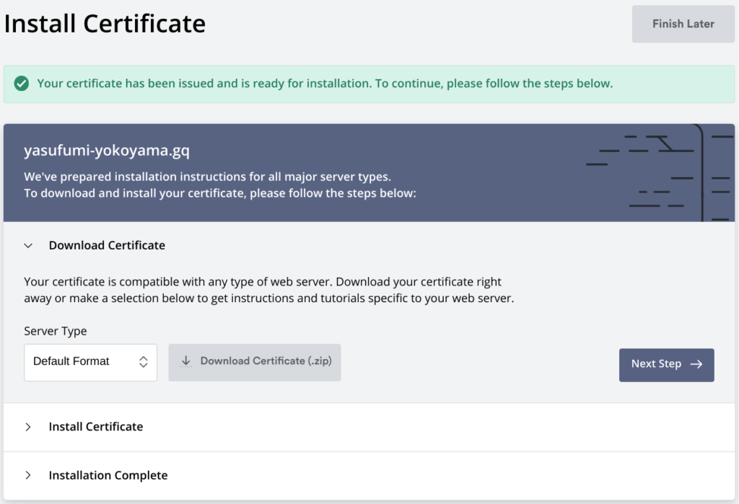
Task: Click the download arrow icon
Action: click(186, 361)
